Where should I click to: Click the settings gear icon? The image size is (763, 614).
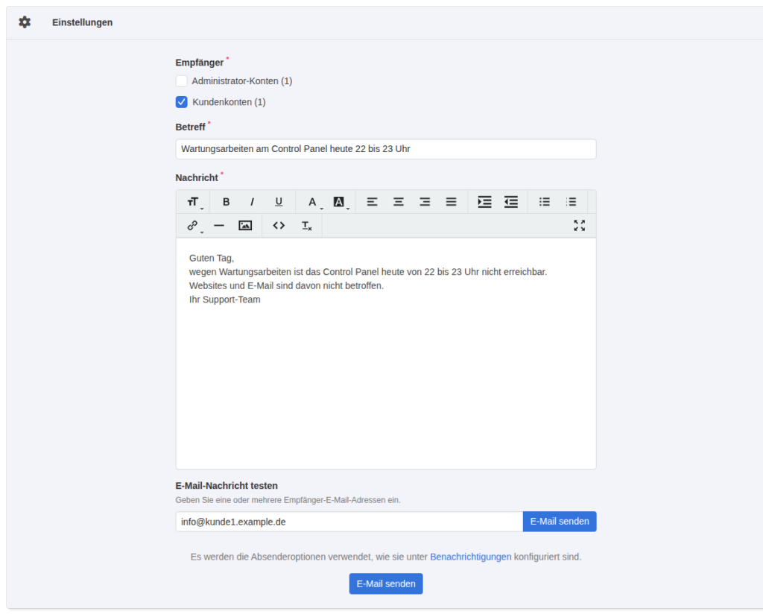pos(25,22)
